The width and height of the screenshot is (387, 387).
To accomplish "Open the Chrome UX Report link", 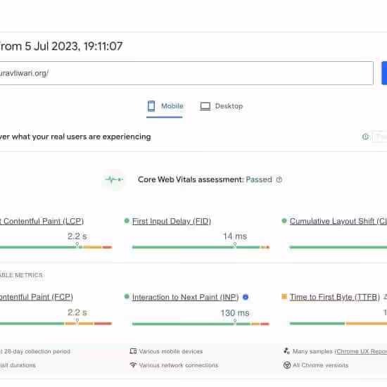I will coord(362,351).
